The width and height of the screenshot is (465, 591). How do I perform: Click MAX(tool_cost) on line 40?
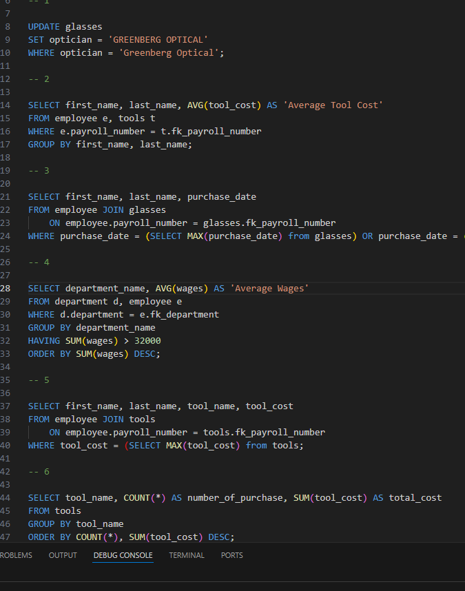click(203, 446)
